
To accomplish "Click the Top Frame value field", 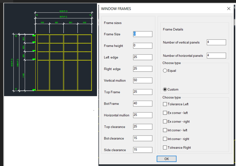I will tap(142, 92).
